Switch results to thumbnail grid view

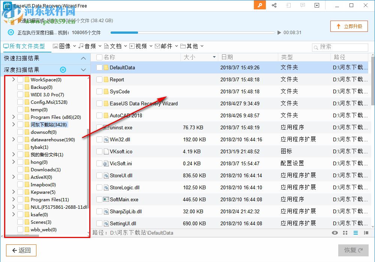click(345, 233)
